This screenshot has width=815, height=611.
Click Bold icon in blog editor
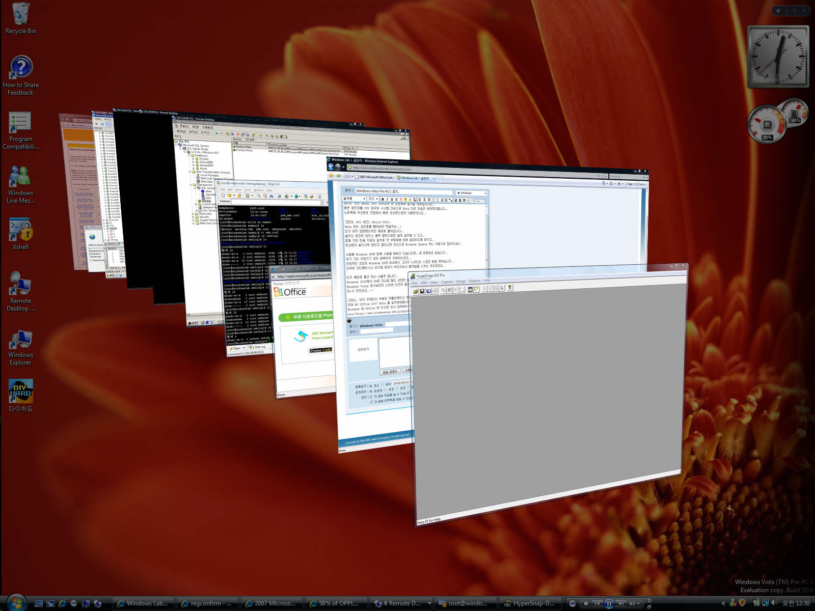point(383,199)
